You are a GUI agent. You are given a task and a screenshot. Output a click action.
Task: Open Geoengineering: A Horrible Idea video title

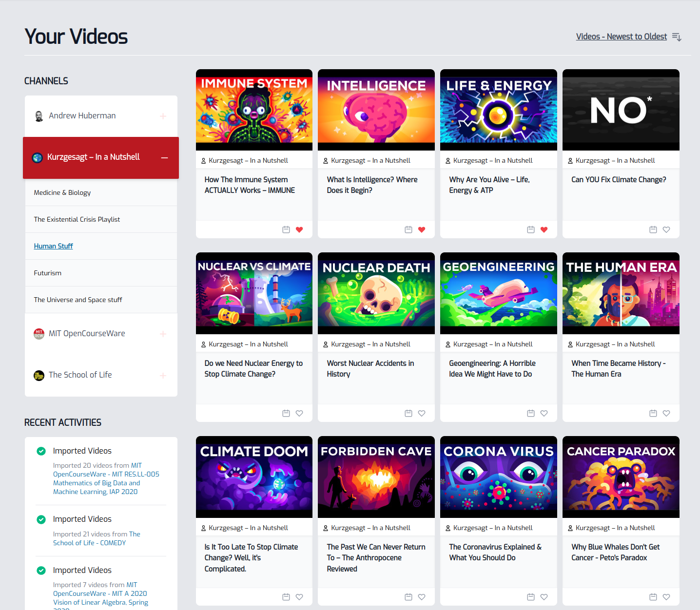(x=492, y=369)
